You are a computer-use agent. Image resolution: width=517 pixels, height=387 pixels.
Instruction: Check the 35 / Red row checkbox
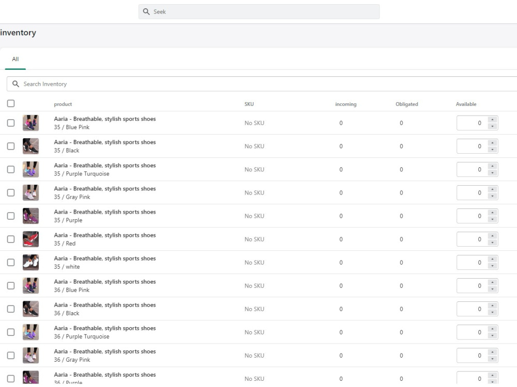tap(11, 239)
